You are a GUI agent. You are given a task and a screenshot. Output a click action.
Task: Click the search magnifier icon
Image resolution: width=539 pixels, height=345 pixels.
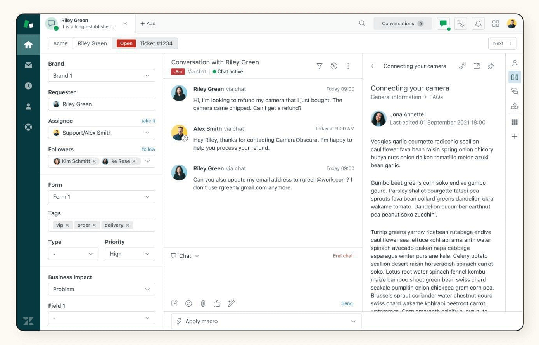362,24
